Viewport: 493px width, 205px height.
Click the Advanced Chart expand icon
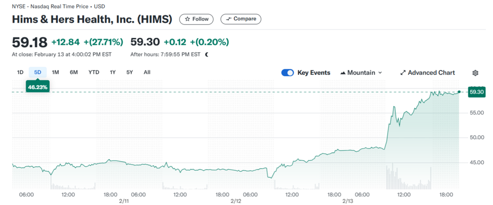(x=403, y=73)
